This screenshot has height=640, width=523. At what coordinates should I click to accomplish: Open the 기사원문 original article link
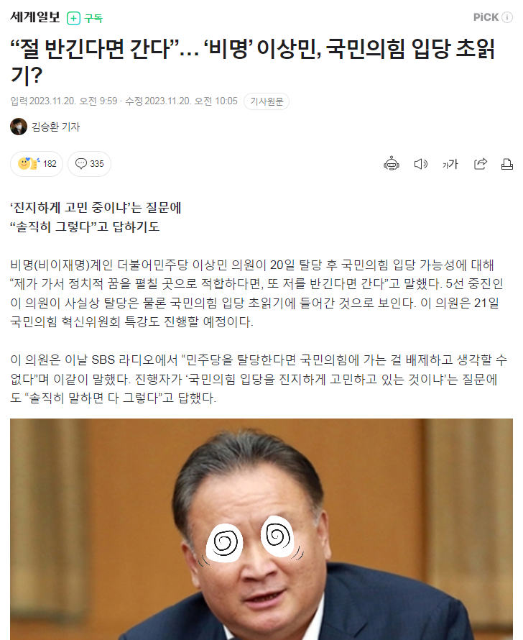pyautogui.click(x=267, y=101)
